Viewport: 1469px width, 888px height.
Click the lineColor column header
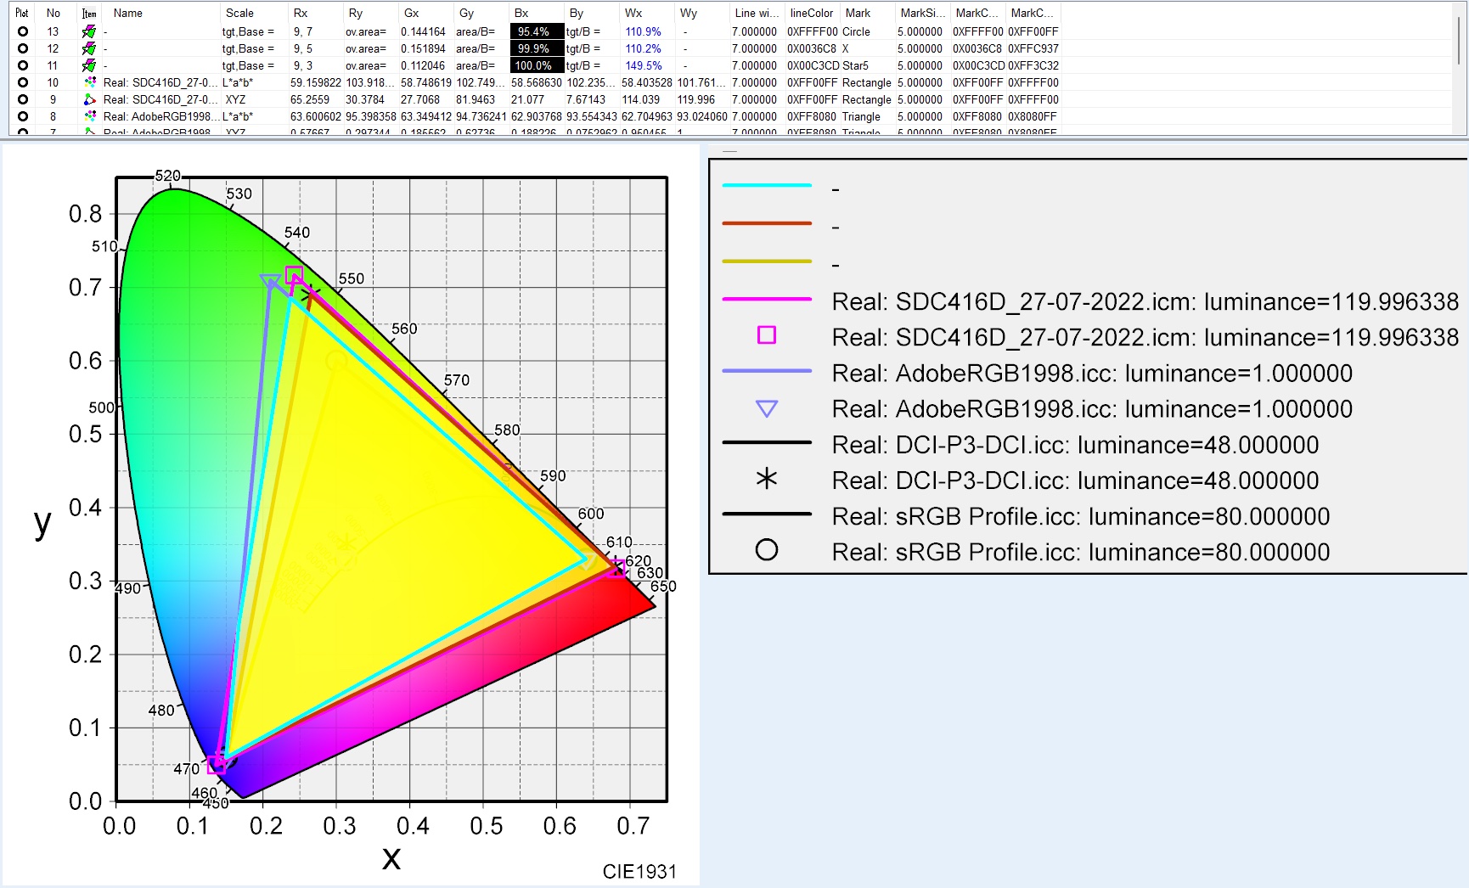coord(813,13)
